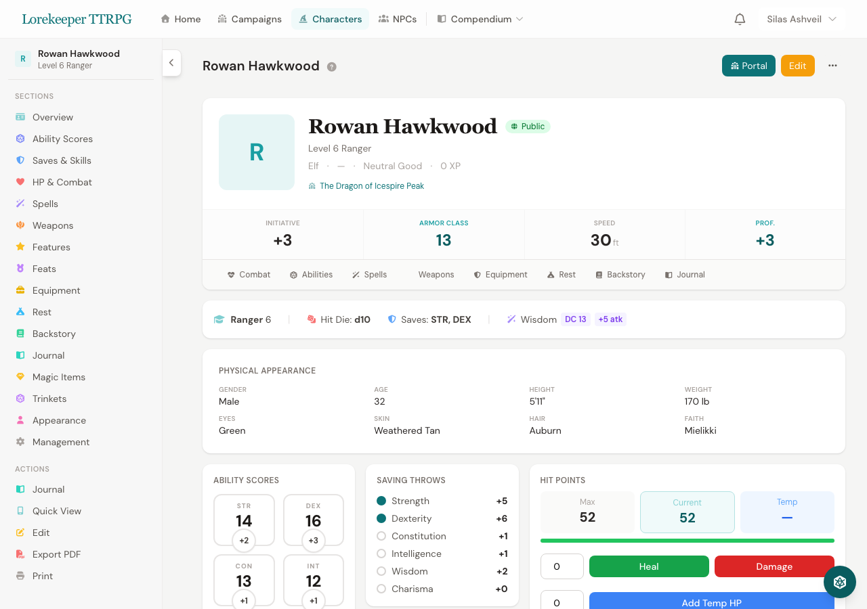The width and height of the screenshot is (867, 609).
Task: Enable Wisdom saving throw proficiency
Action: pyautogui.click(x=381, y=571)
